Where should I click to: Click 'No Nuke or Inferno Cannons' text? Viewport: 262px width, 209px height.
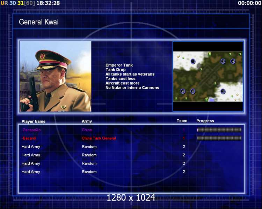[x=132, y=88]
